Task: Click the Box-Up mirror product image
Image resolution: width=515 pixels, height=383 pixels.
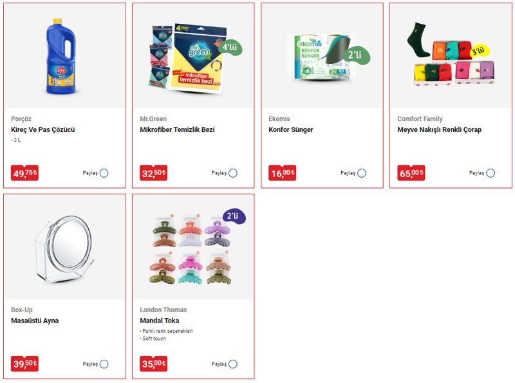Action: point(64,249)
